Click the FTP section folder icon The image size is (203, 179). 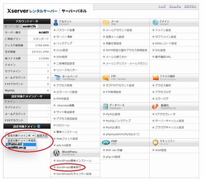[x=106, y=78]
